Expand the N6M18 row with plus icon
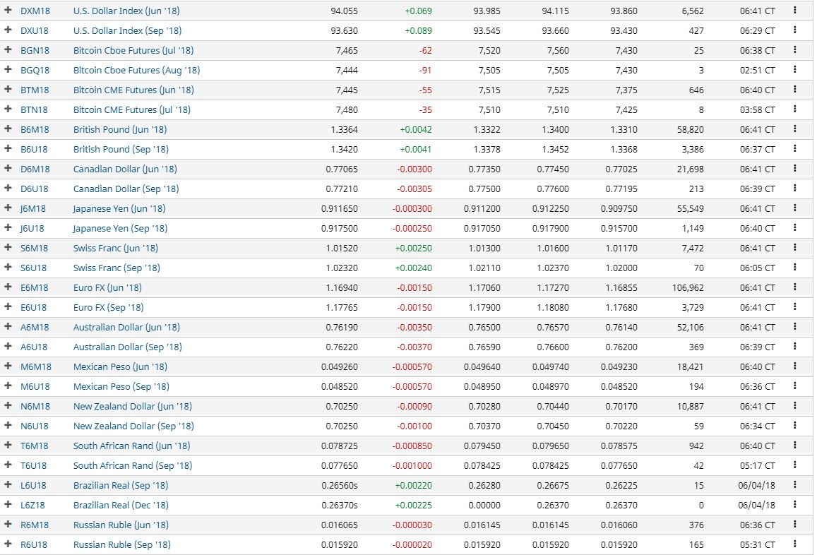The width and height of the screenshot is (817, 555). [8, 405]
